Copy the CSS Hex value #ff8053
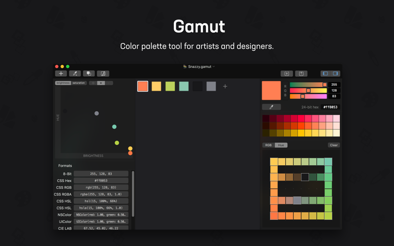 pos(101,181)
